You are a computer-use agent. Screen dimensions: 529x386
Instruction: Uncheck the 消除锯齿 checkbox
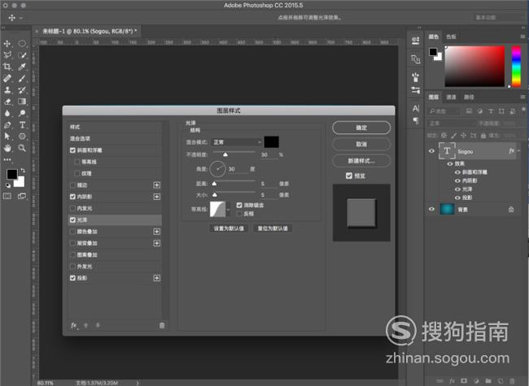[x=239, y=205]
